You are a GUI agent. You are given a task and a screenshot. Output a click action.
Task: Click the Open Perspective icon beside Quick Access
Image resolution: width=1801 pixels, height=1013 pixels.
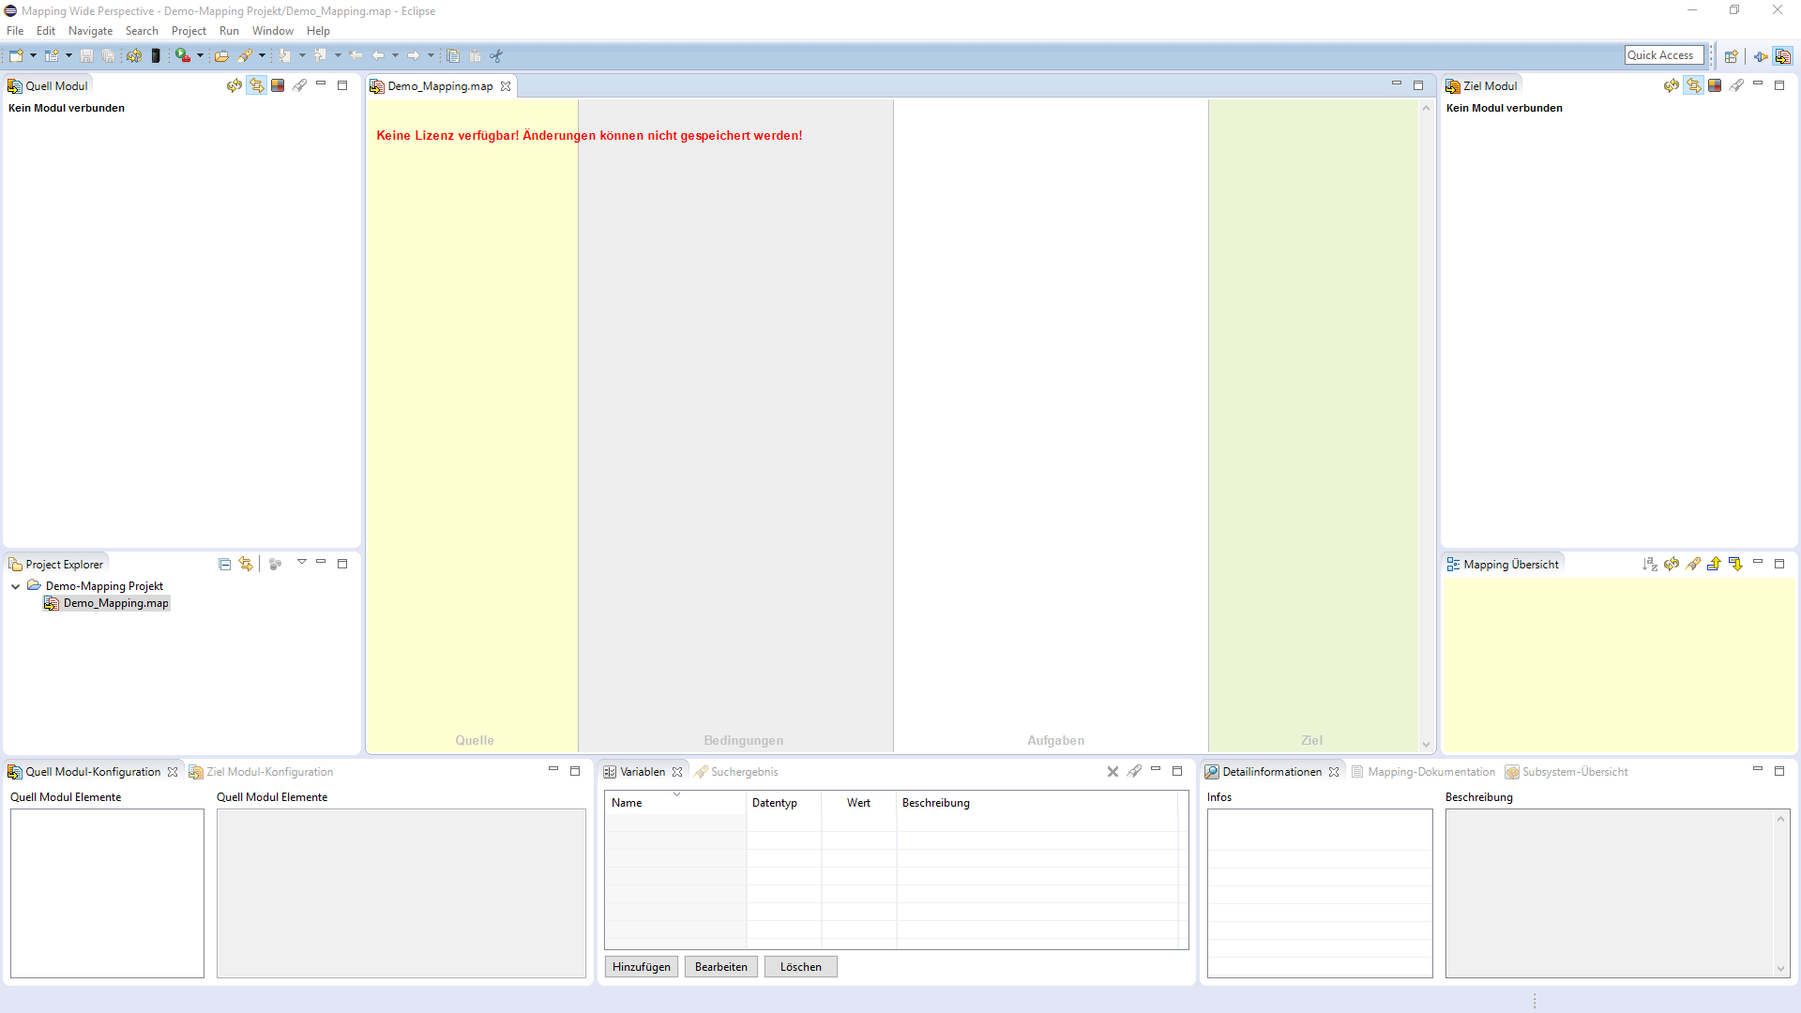(1732, 56)
